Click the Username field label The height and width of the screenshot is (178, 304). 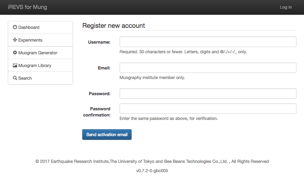[x=99, y=42]
